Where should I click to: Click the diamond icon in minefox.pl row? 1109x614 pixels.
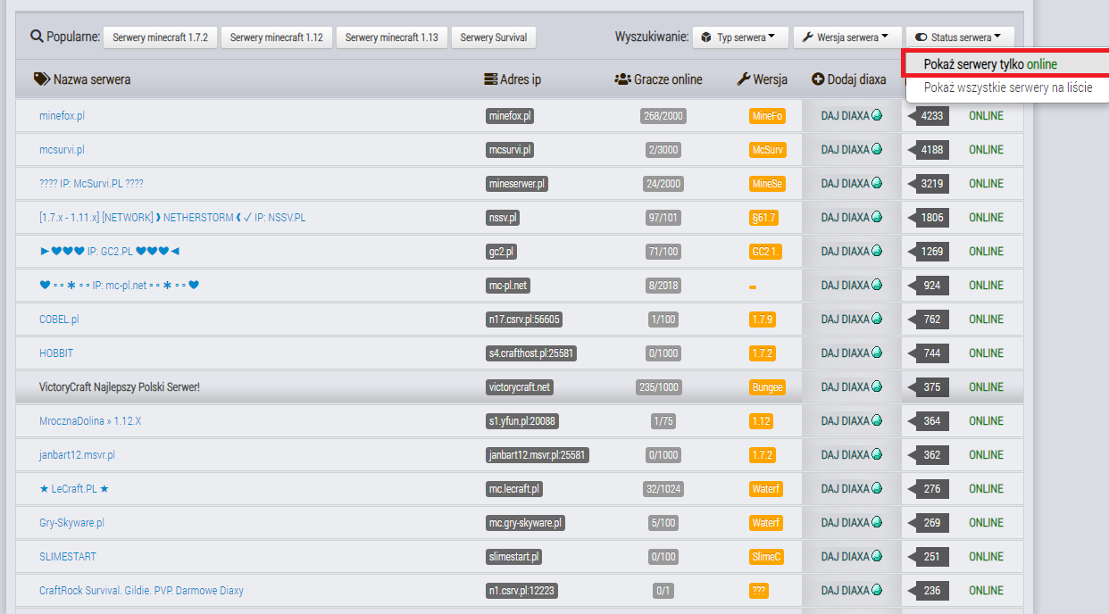[x=877, y=115]
